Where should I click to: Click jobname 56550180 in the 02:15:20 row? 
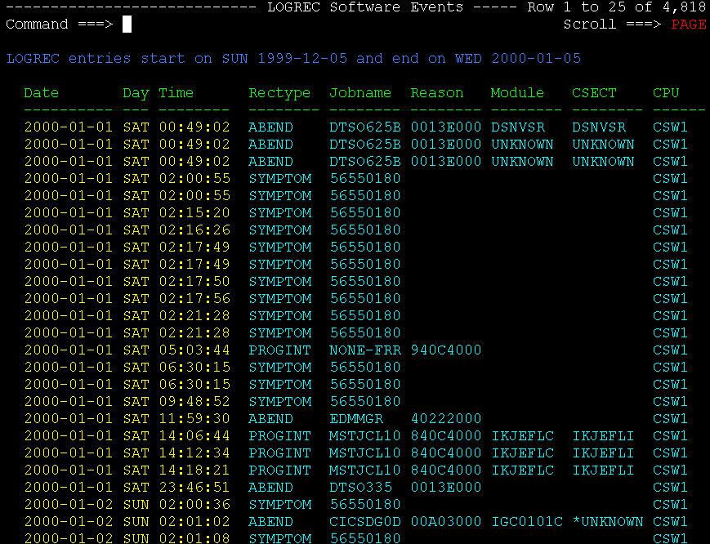click(365, 212)
